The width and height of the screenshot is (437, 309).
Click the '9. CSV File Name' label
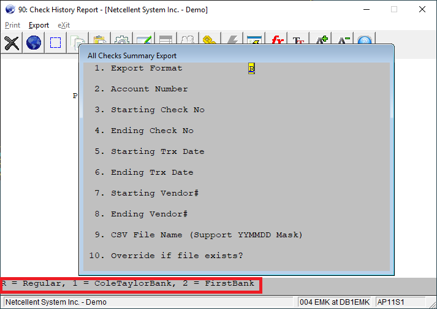pos(199,235)
